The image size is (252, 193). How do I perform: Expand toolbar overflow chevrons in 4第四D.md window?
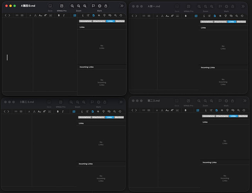click(x=122, y=6)
